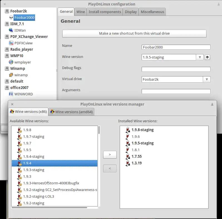Viewport: 222px width, 219px height.
Task: Open the Display tab
Action: click(131, 12)
